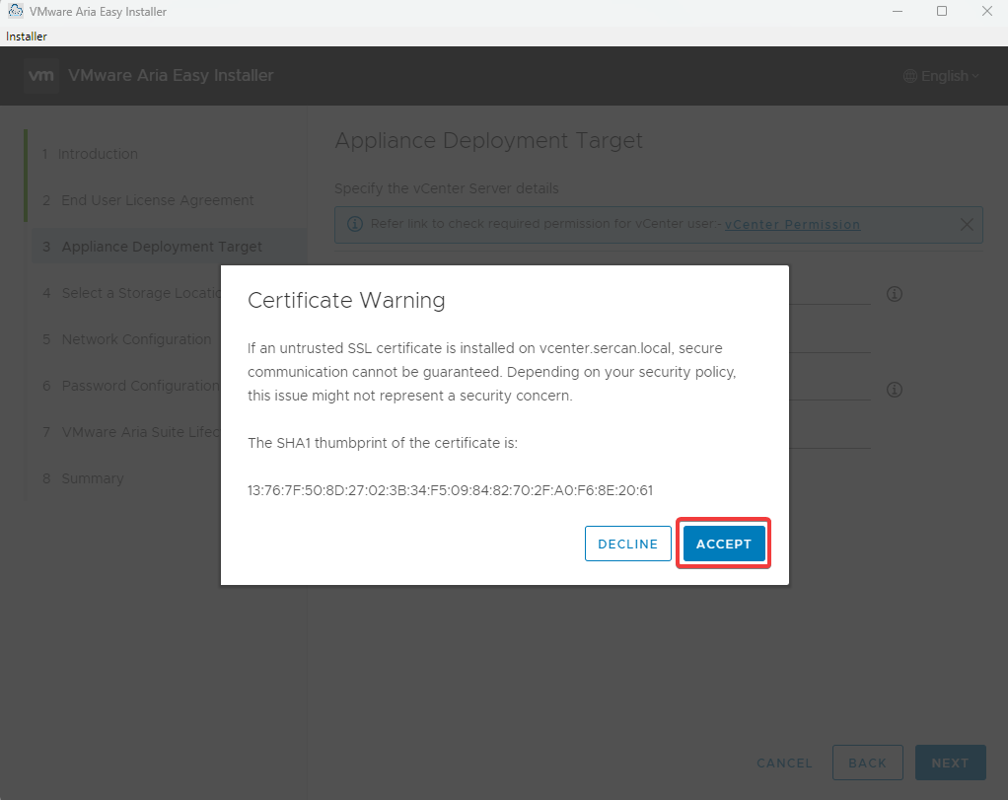The height and width of the screenshot is (800, 1008).
Task: Go to step 8 Summary
Action: (83, 478)
